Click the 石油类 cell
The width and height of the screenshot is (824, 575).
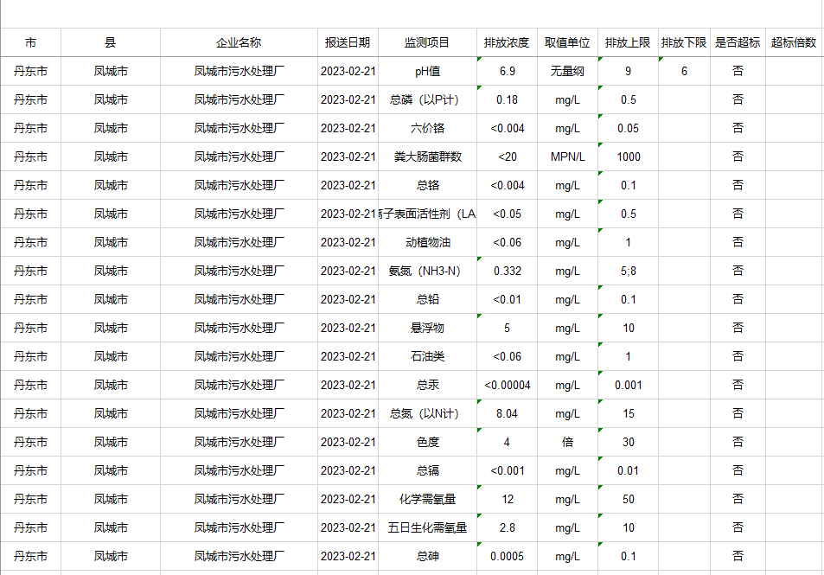427,356
